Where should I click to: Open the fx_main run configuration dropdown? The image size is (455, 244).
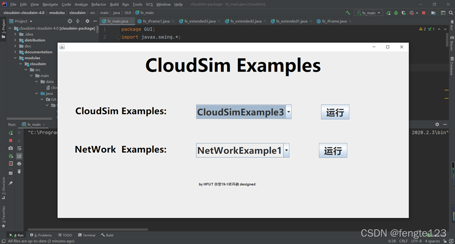pyautogui.click(x=369, y=13)
